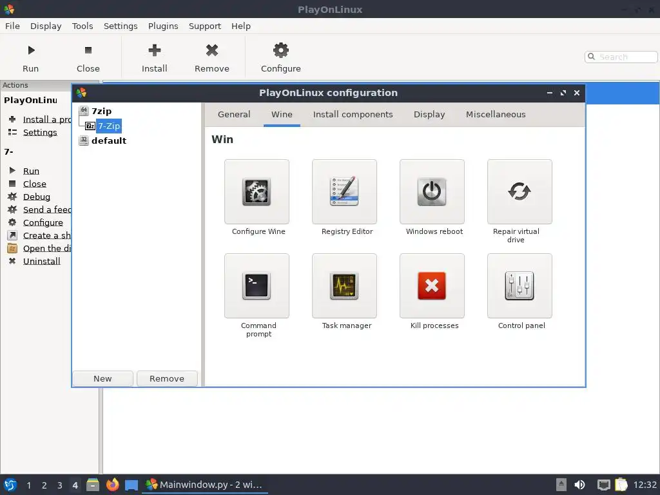Click Create a shortcut sidebar link
660x495 pixels.
pyautogui.click(x=46, y=235)
